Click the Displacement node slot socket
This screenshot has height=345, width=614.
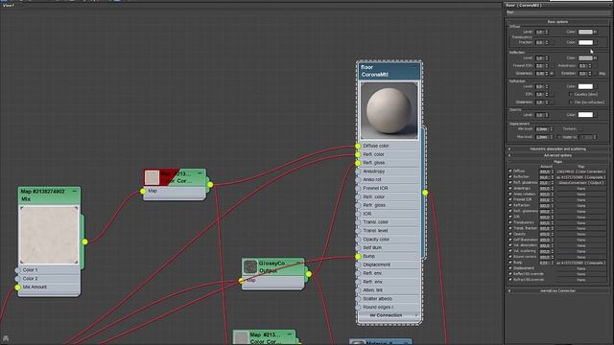coord(358,264)
